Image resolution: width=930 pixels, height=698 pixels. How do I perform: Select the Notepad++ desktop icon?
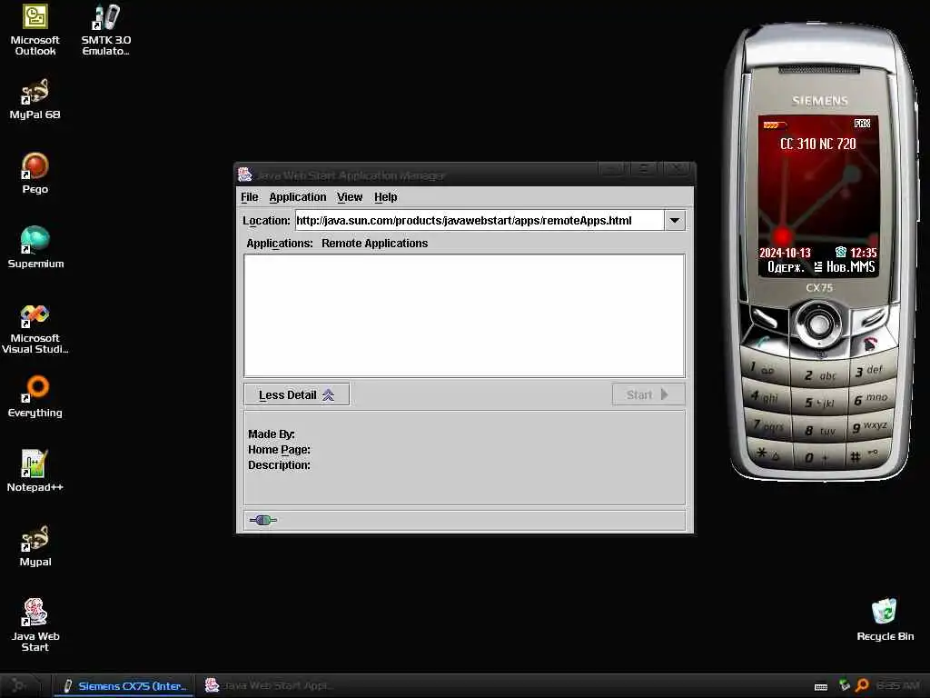coord(35,472)
